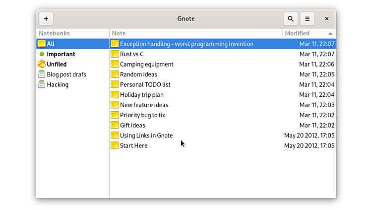373x210 pixels.
Task: Select the Camping equipment note
Action: click(x=146, y=65)
